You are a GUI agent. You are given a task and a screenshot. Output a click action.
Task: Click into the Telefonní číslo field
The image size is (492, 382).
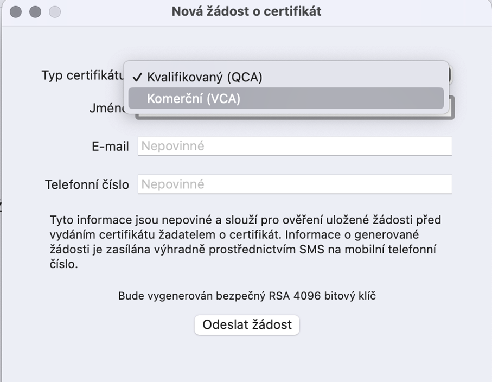[x=295, y=184]
